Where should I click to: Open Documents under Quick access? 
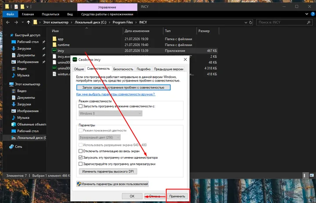[26, 55]
